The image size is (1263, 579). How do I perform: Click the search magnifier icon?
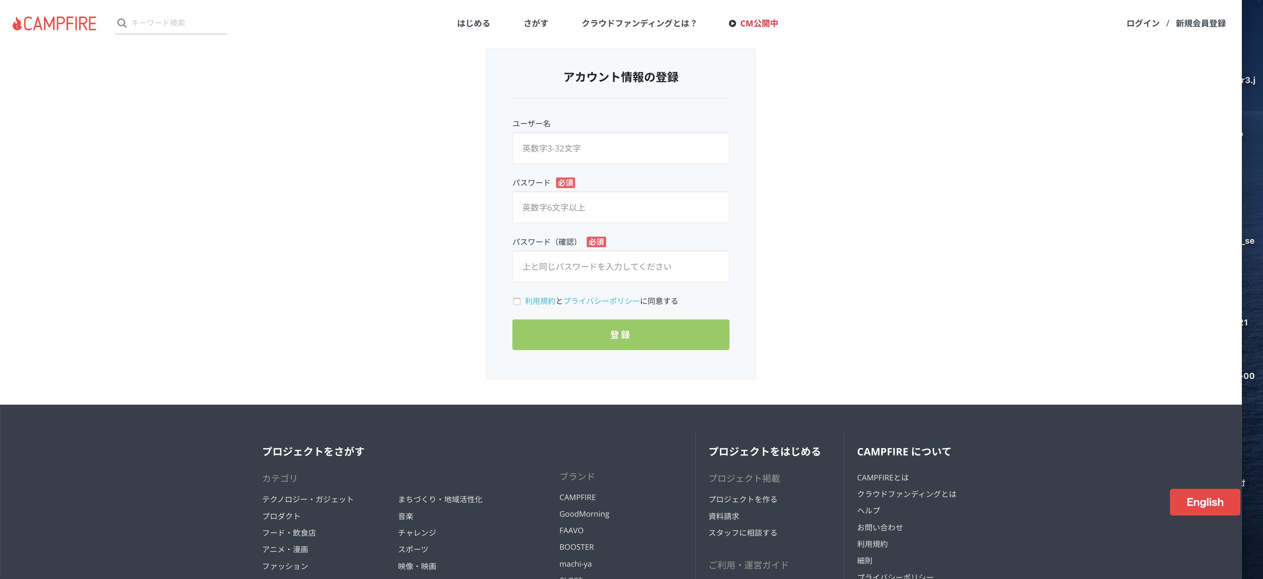click(x=122, y=23)
